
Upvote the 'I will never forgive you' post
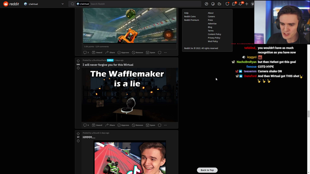coord(78,61)
